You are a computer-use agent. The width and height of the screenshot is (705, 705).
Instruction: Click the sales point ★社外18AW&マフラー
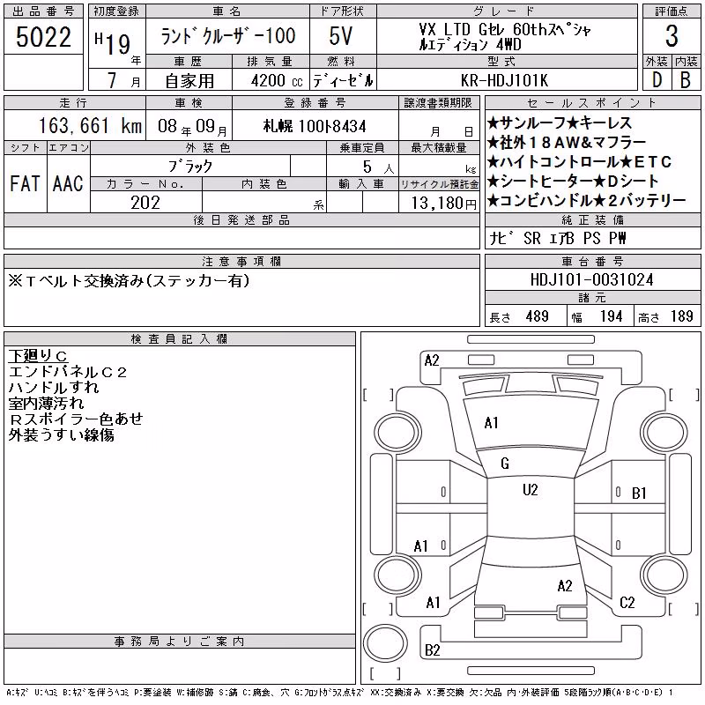point(567,143)
